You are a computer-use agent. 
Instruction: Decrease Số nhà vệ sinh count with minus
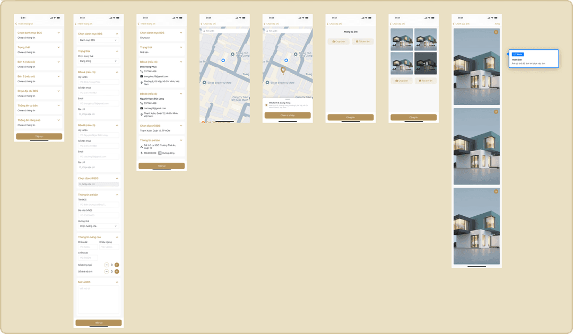[x=106, y=271]
